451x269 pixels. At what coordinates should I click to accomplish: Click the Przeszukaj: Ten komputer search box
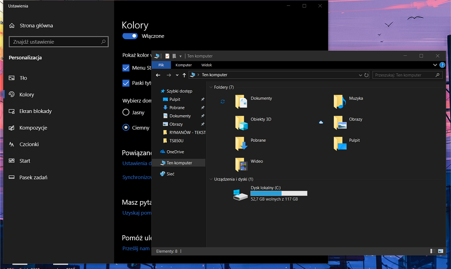pyautogui.click(x=406, y=75)
